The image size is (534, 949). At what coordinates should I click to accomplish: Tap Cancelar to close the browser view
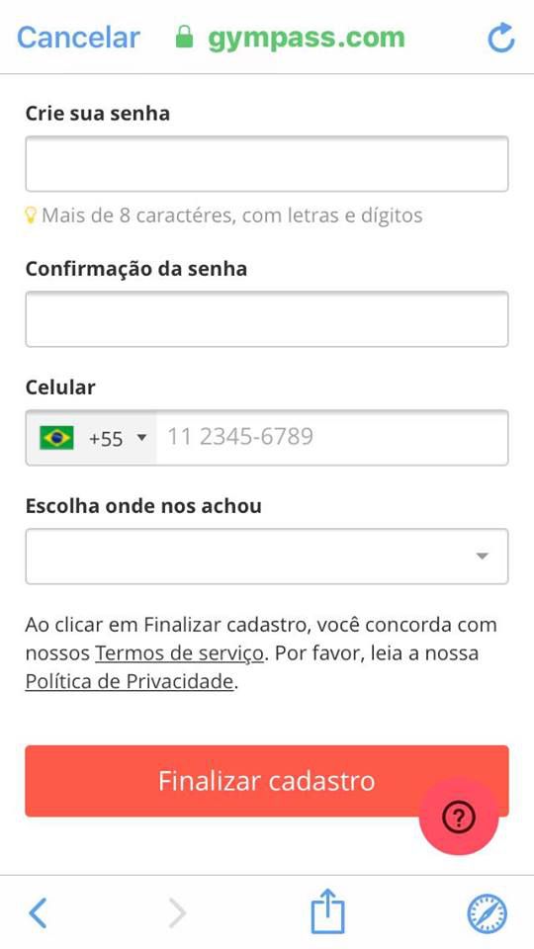[x=78, y=38]
